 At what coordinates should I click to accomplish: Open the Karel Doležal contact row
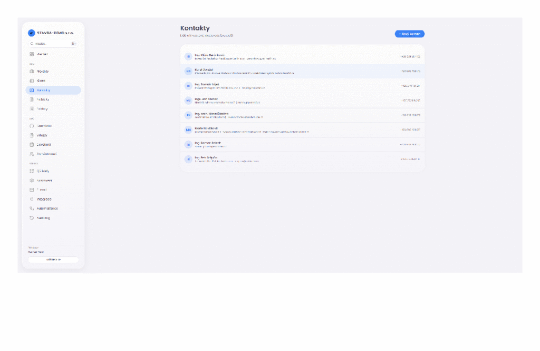click(302, 71)
